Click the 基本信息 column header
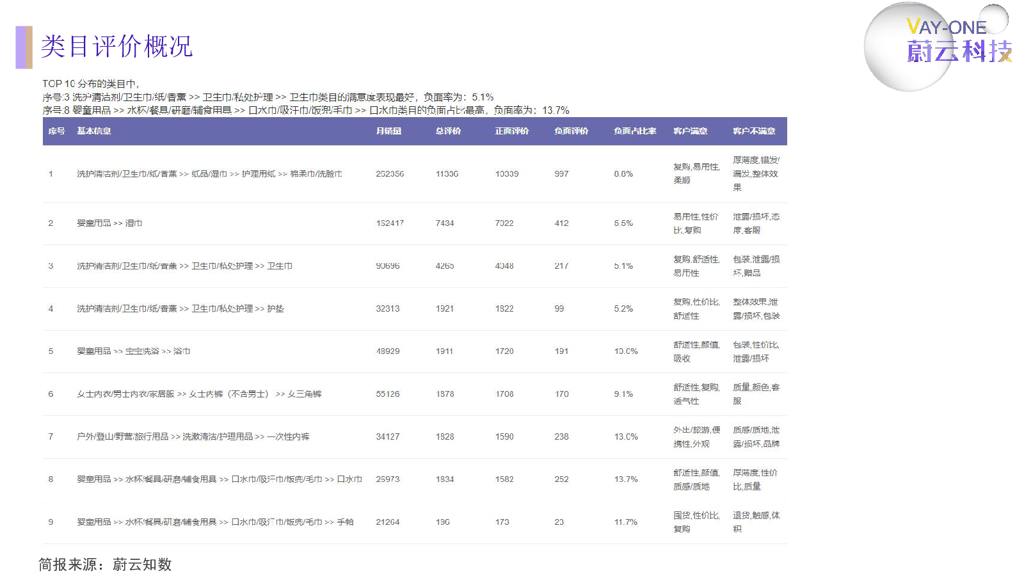This screenshot has width=1024, height=576. (x=94, y=131)
